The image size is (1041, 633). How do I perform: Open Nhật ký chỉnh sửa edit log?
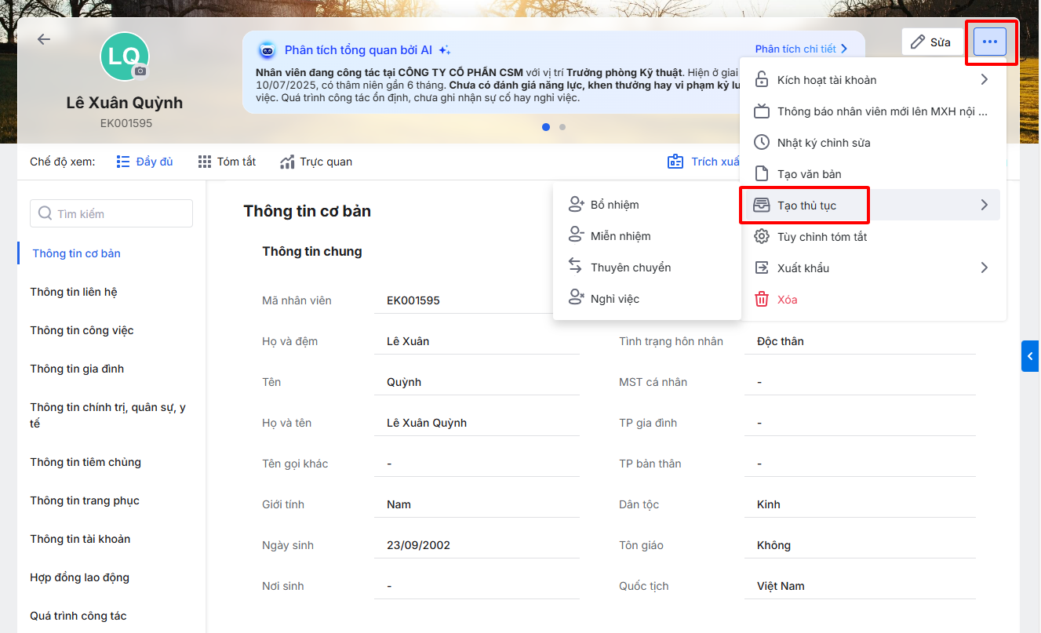coord(823,143)
